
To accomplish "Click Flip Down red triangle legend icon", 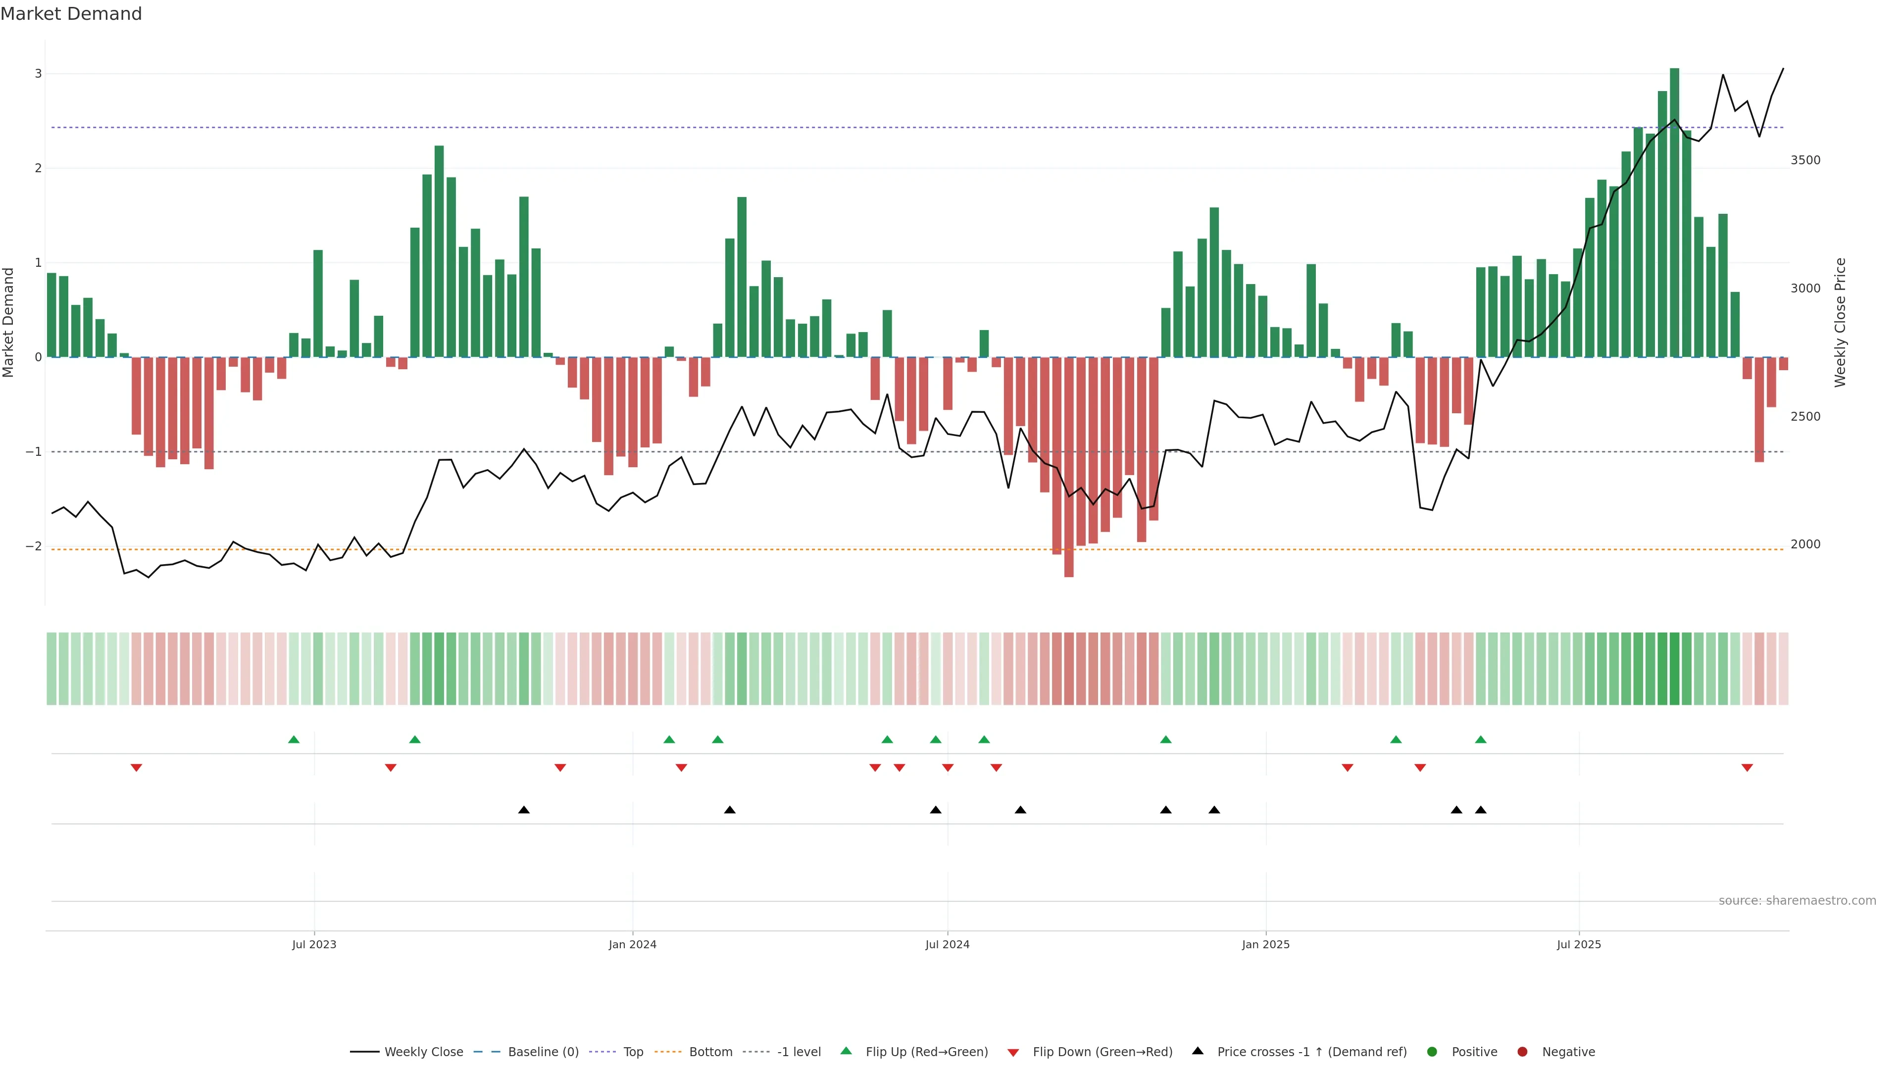I will point(1013,1052).
